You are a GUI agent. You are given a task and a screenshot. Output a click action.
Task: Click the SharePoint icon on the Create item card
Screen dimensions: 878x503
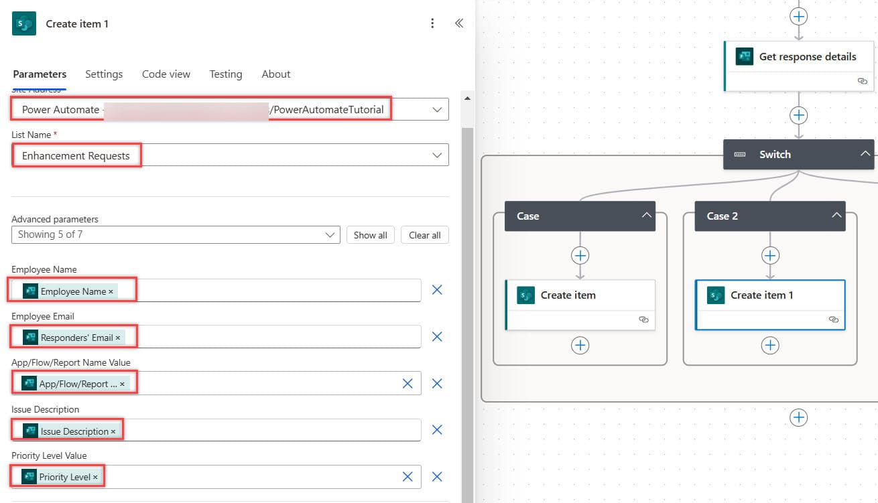(525, 295)
